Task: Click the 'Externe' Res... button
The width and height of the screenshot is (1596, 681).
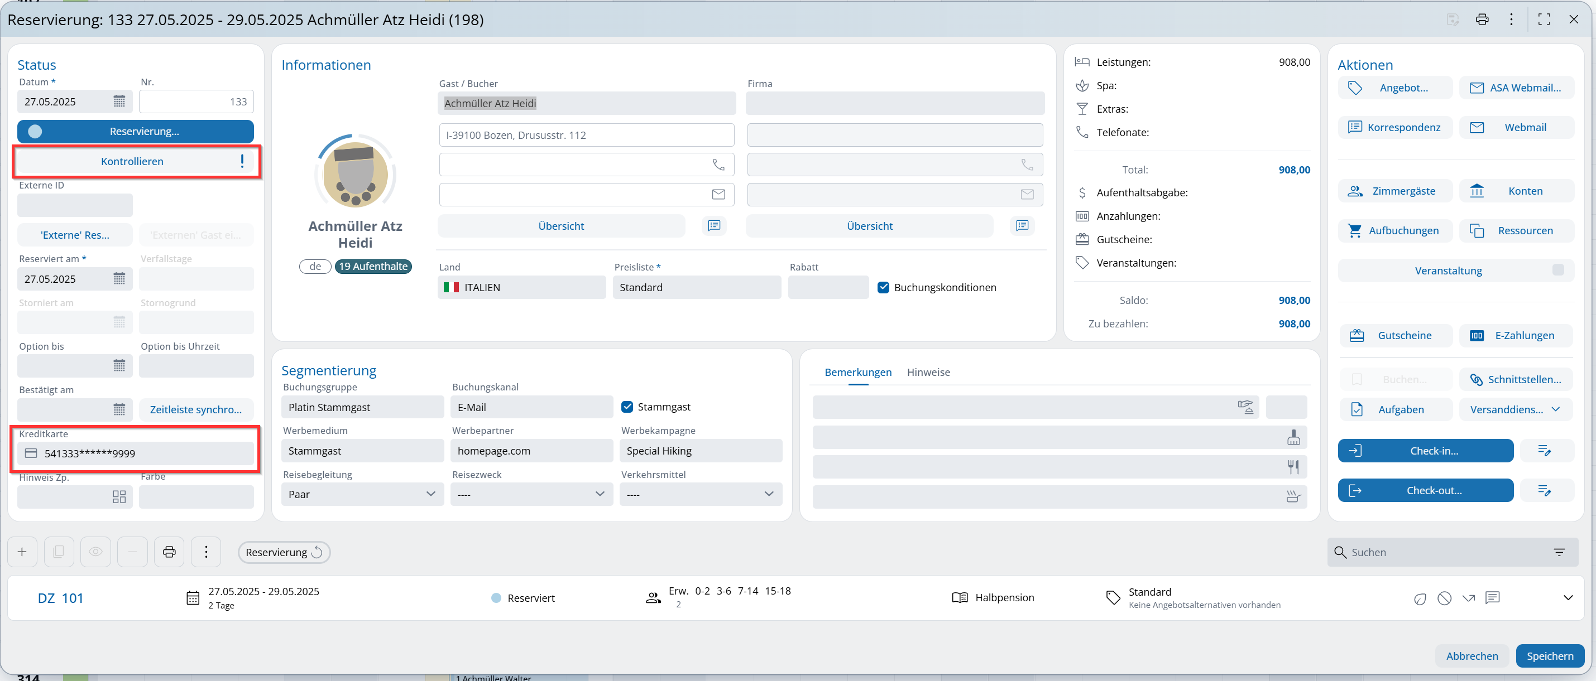Action: [x=75, y=235]
